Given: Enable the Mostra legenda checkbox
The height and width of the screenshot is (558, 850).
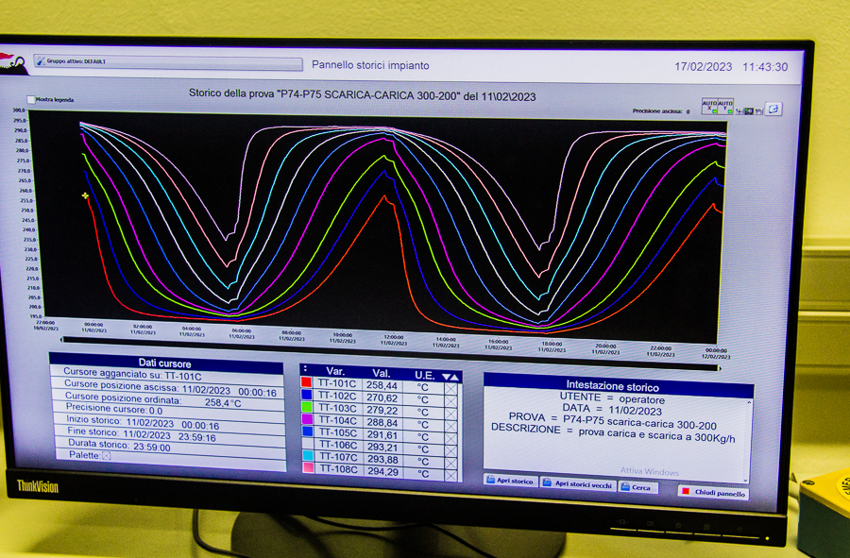Looking at the screenshot, I should coord(31,100).
